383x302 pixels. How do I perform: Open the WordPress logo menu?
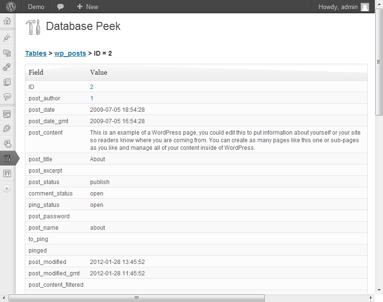pyautogui.click(x=11, y=7)
